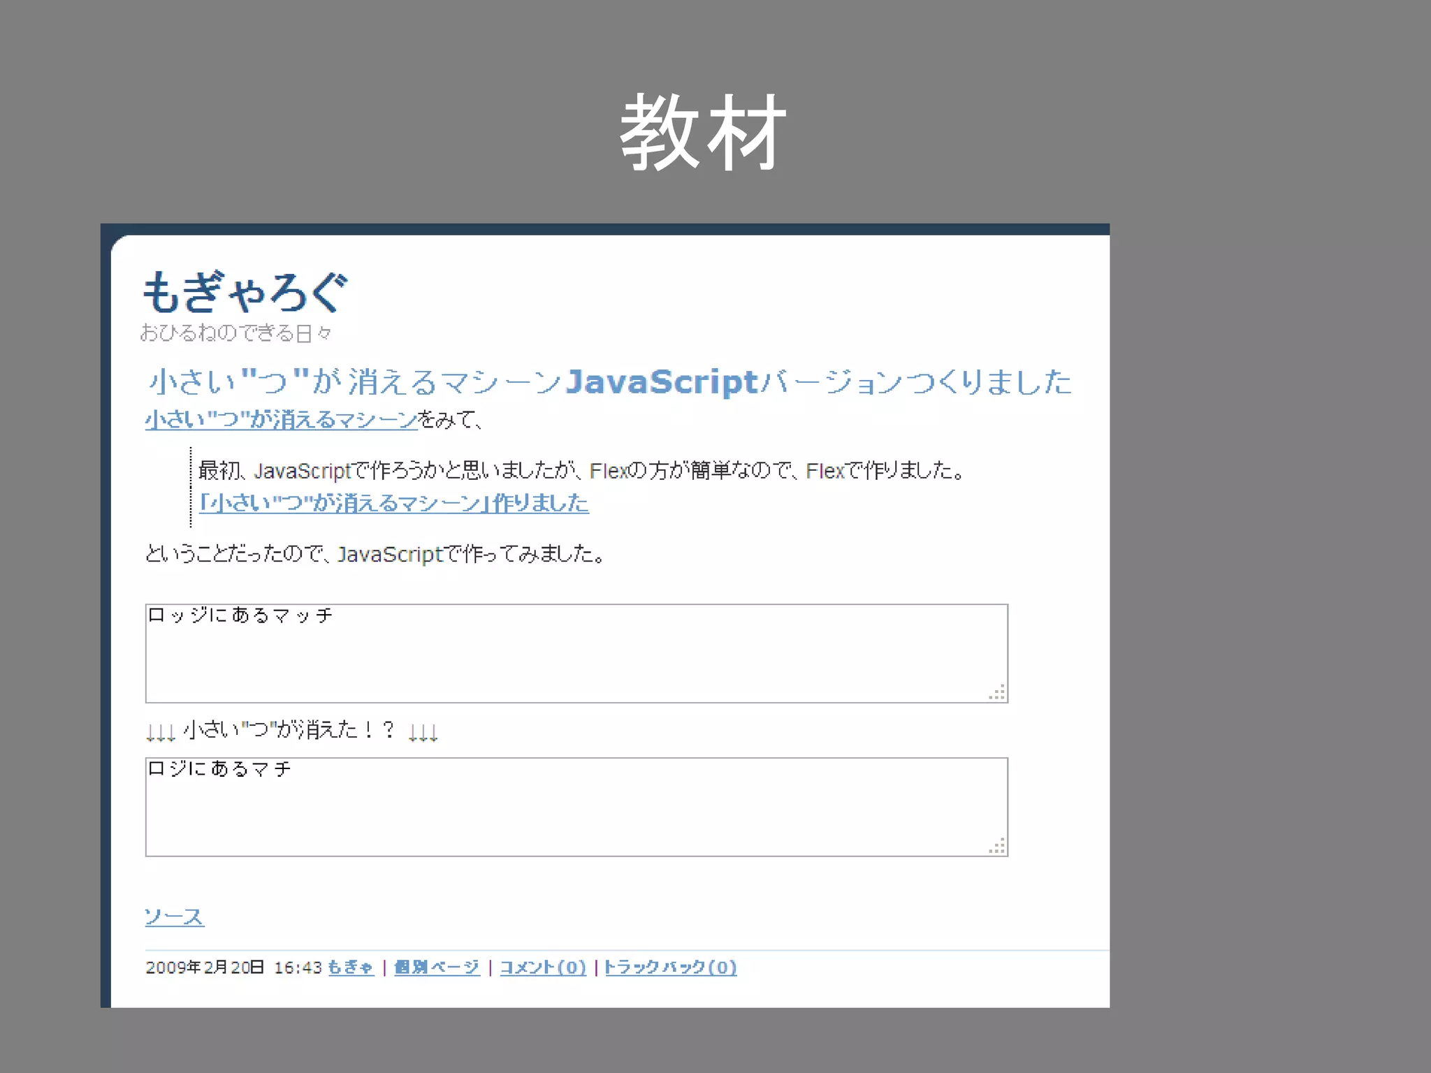Open the コメント(0) link
The width and height of the screenshot is (1431, 1073).
pos(543,968)
